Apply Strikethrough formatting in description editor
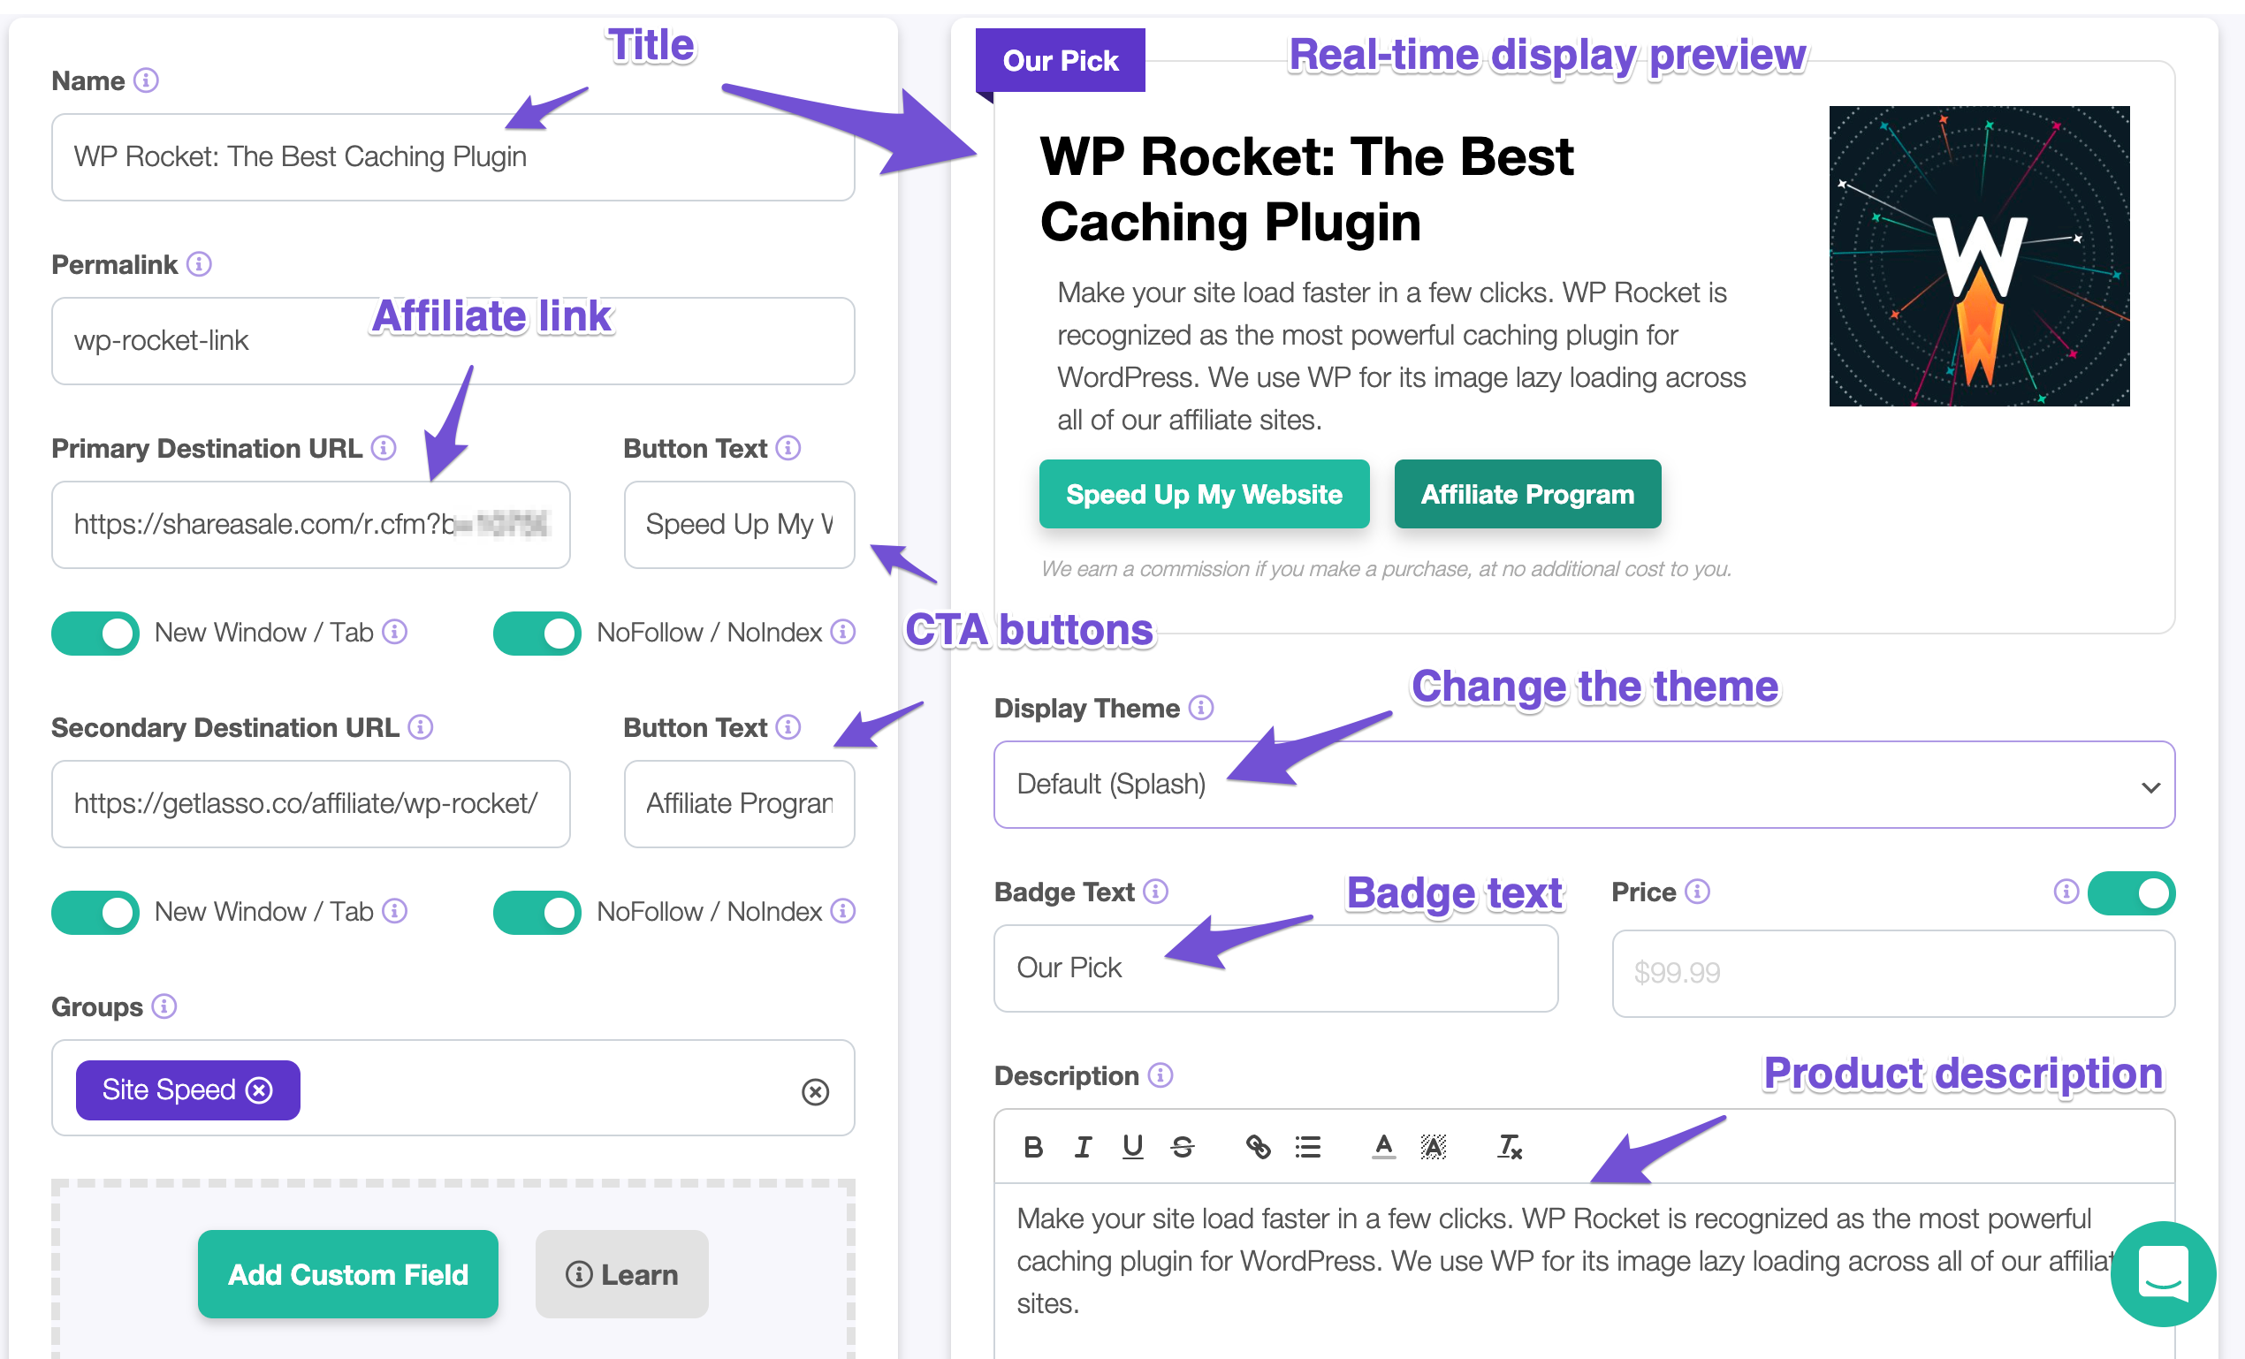 tap(1183, 1148)
